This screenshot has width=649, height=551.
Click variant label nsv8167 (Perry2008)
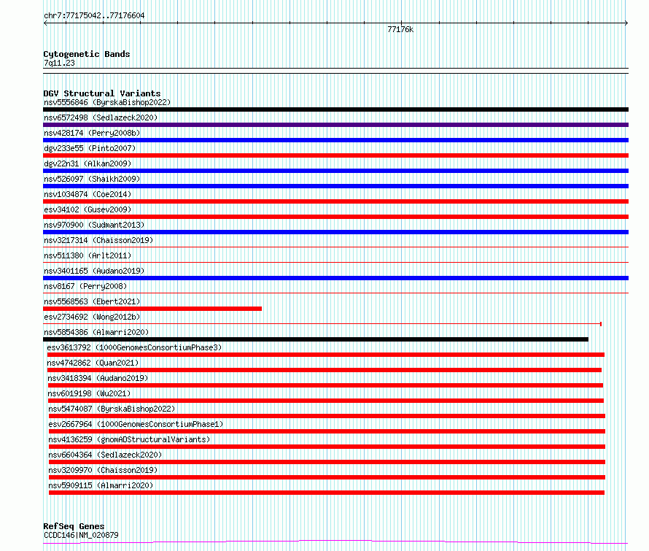tap(85, 286)
